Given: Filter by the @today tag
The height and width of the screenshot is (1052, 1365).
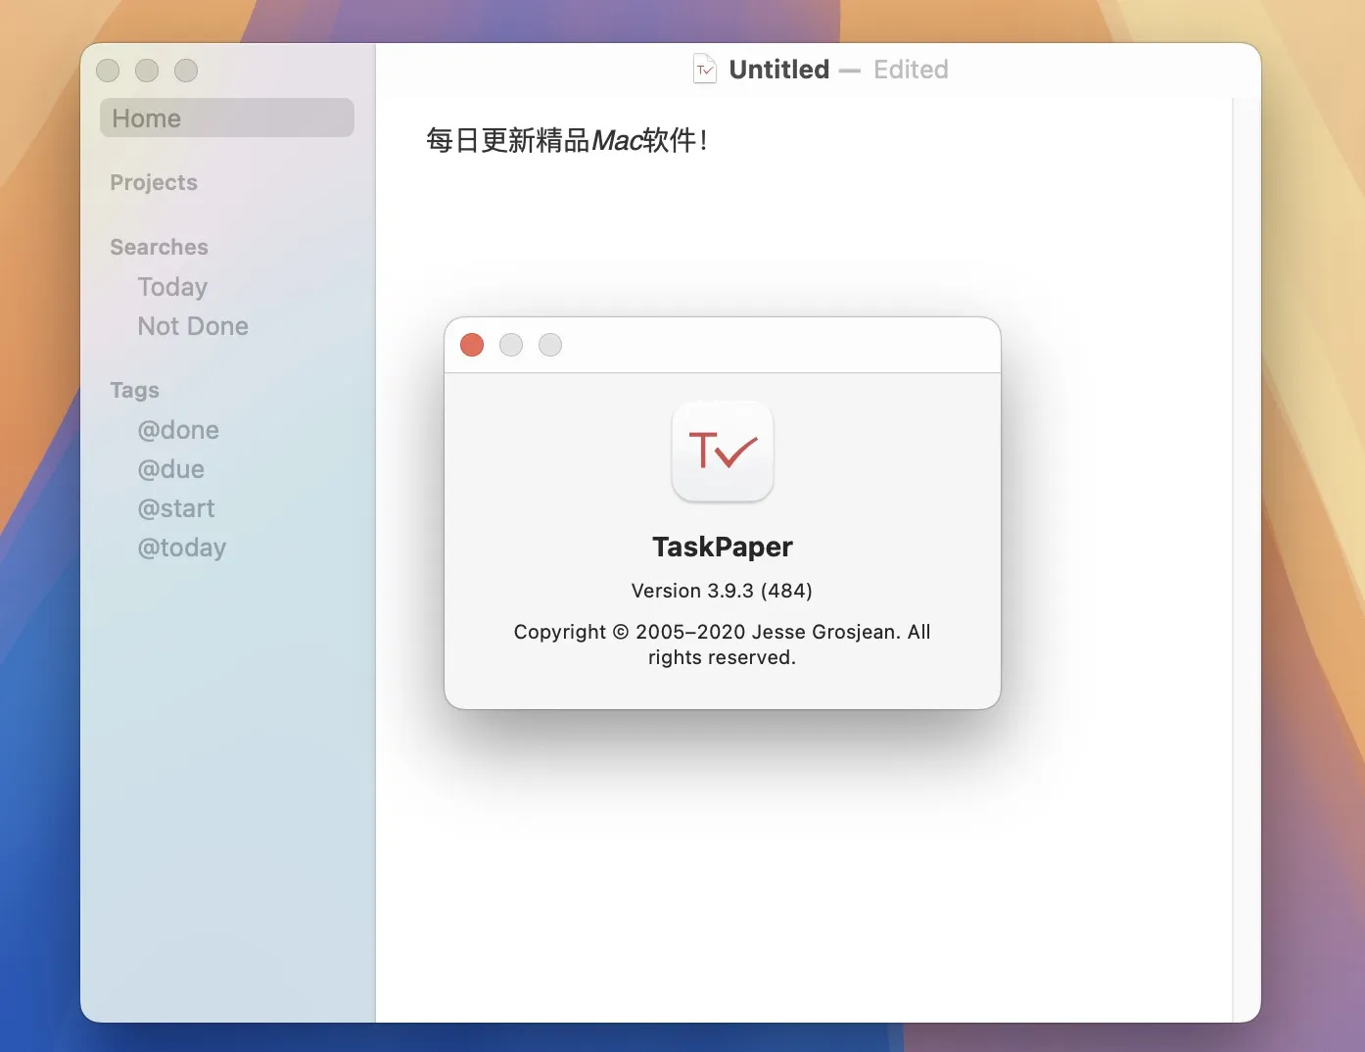Looking at the screenshot, I should point(182,548).
